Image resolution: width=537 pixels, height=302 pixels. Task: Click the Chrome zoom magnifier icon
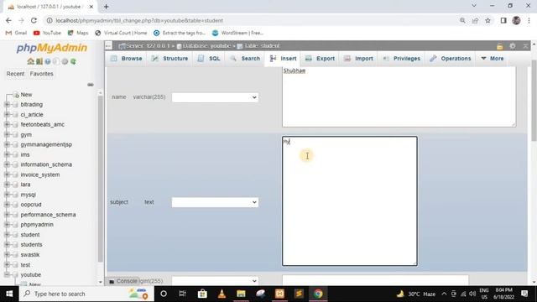[x=462, y=20]
